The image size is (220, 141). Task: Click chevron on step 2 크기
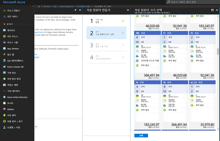[x=123, y=33]
